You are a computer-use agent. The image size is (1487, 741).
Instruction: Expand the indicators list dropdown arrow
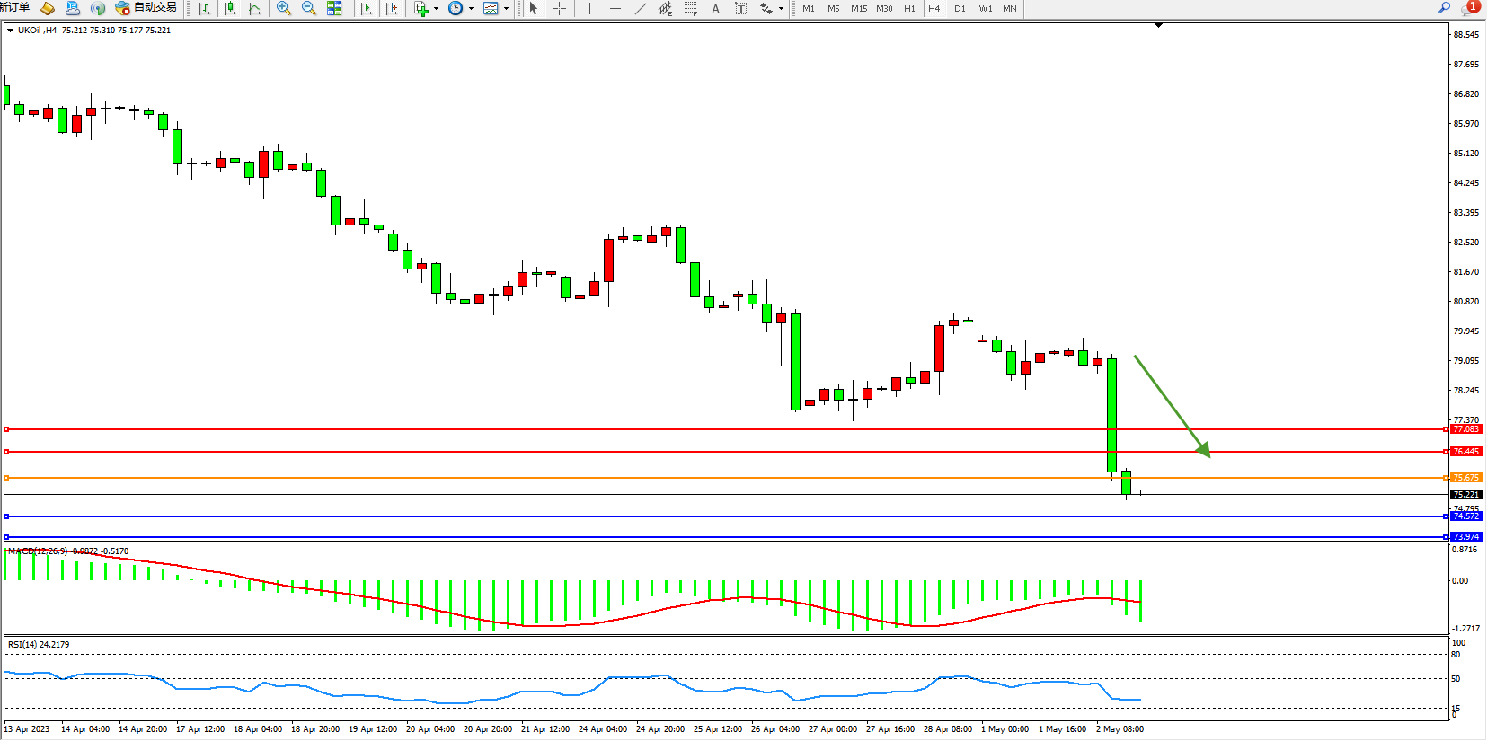(437, 8)
